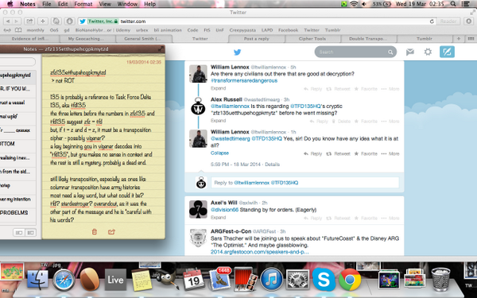Open Safari's share button

coord(29,21)
